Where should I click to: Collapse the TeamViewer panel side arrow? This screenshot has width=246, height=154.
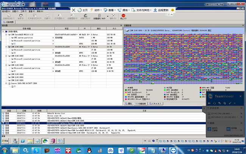point(204,108)
